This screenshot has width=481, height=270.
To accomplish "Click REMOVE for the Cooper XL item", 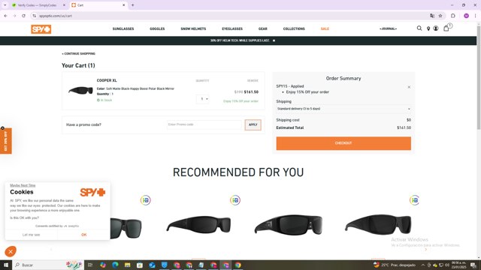I will tap(253, 81).
